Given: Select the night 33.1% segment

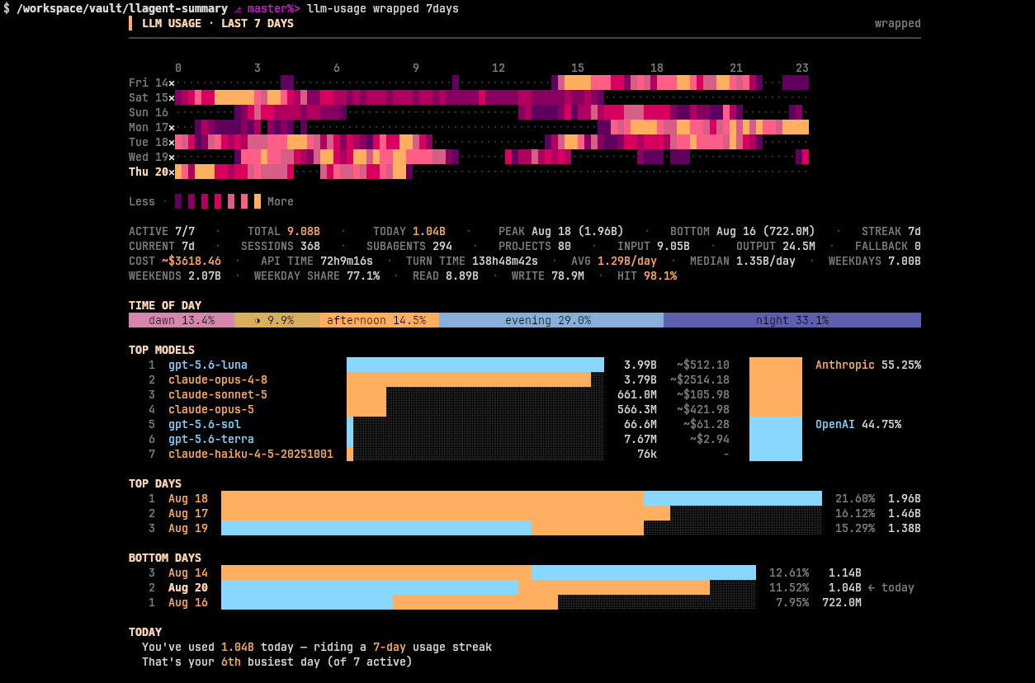Looking at the screenshot, I should coord(792,320).
